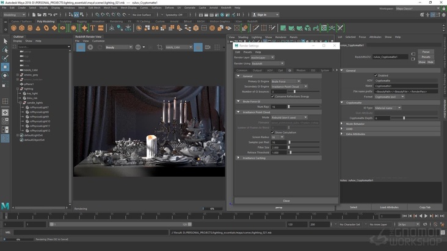The width and height of the screenshot is (447, 251).
Task: Click the SVG import shelf icon
Action: click(x=101, y=28)
